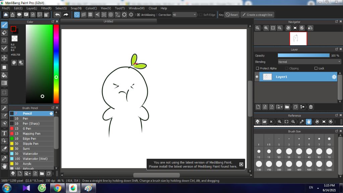Image resolution: width=343 pixels, height=193 pixels.
Task: Open the Filter menu
Action: (46, 8)
